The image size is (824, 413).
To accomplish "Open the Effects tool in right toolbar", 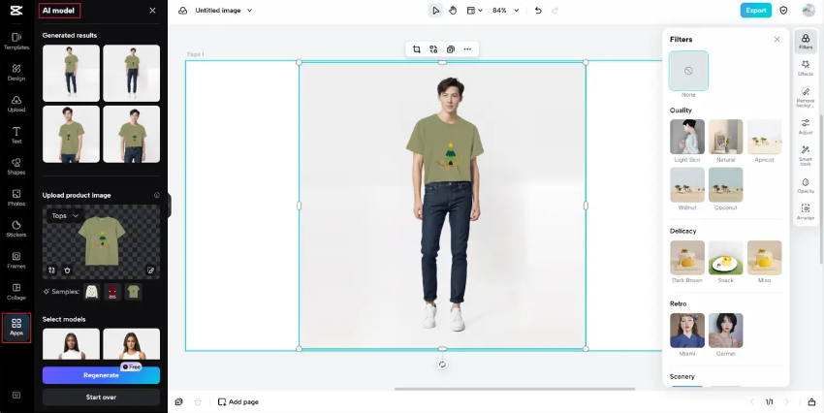I will click(806, 68).
